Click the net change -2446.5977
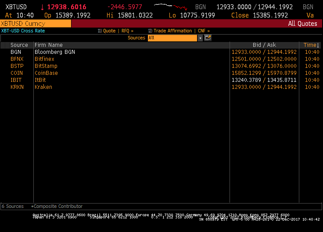323x232 pixels. click(125, 7)
